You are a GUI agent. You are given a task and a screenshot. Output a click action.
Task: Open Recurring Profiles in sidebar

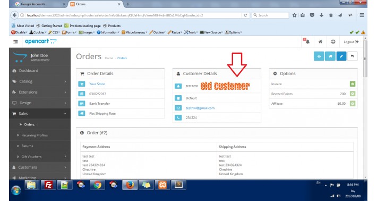pos(40,135)
